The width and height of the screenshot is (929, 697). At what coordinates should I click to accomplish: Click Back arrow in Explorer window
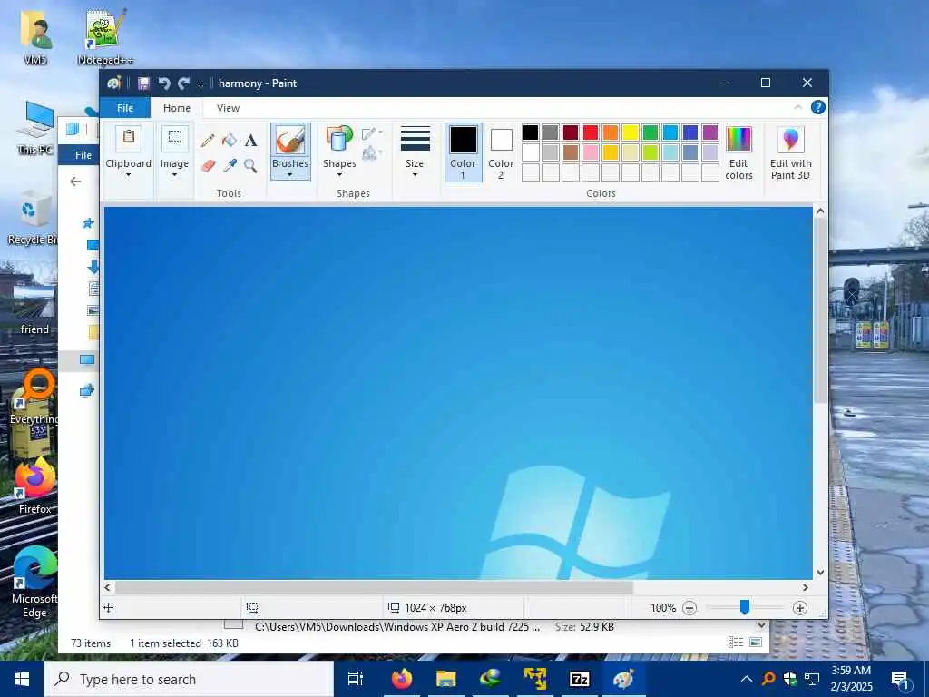[76, 182]
